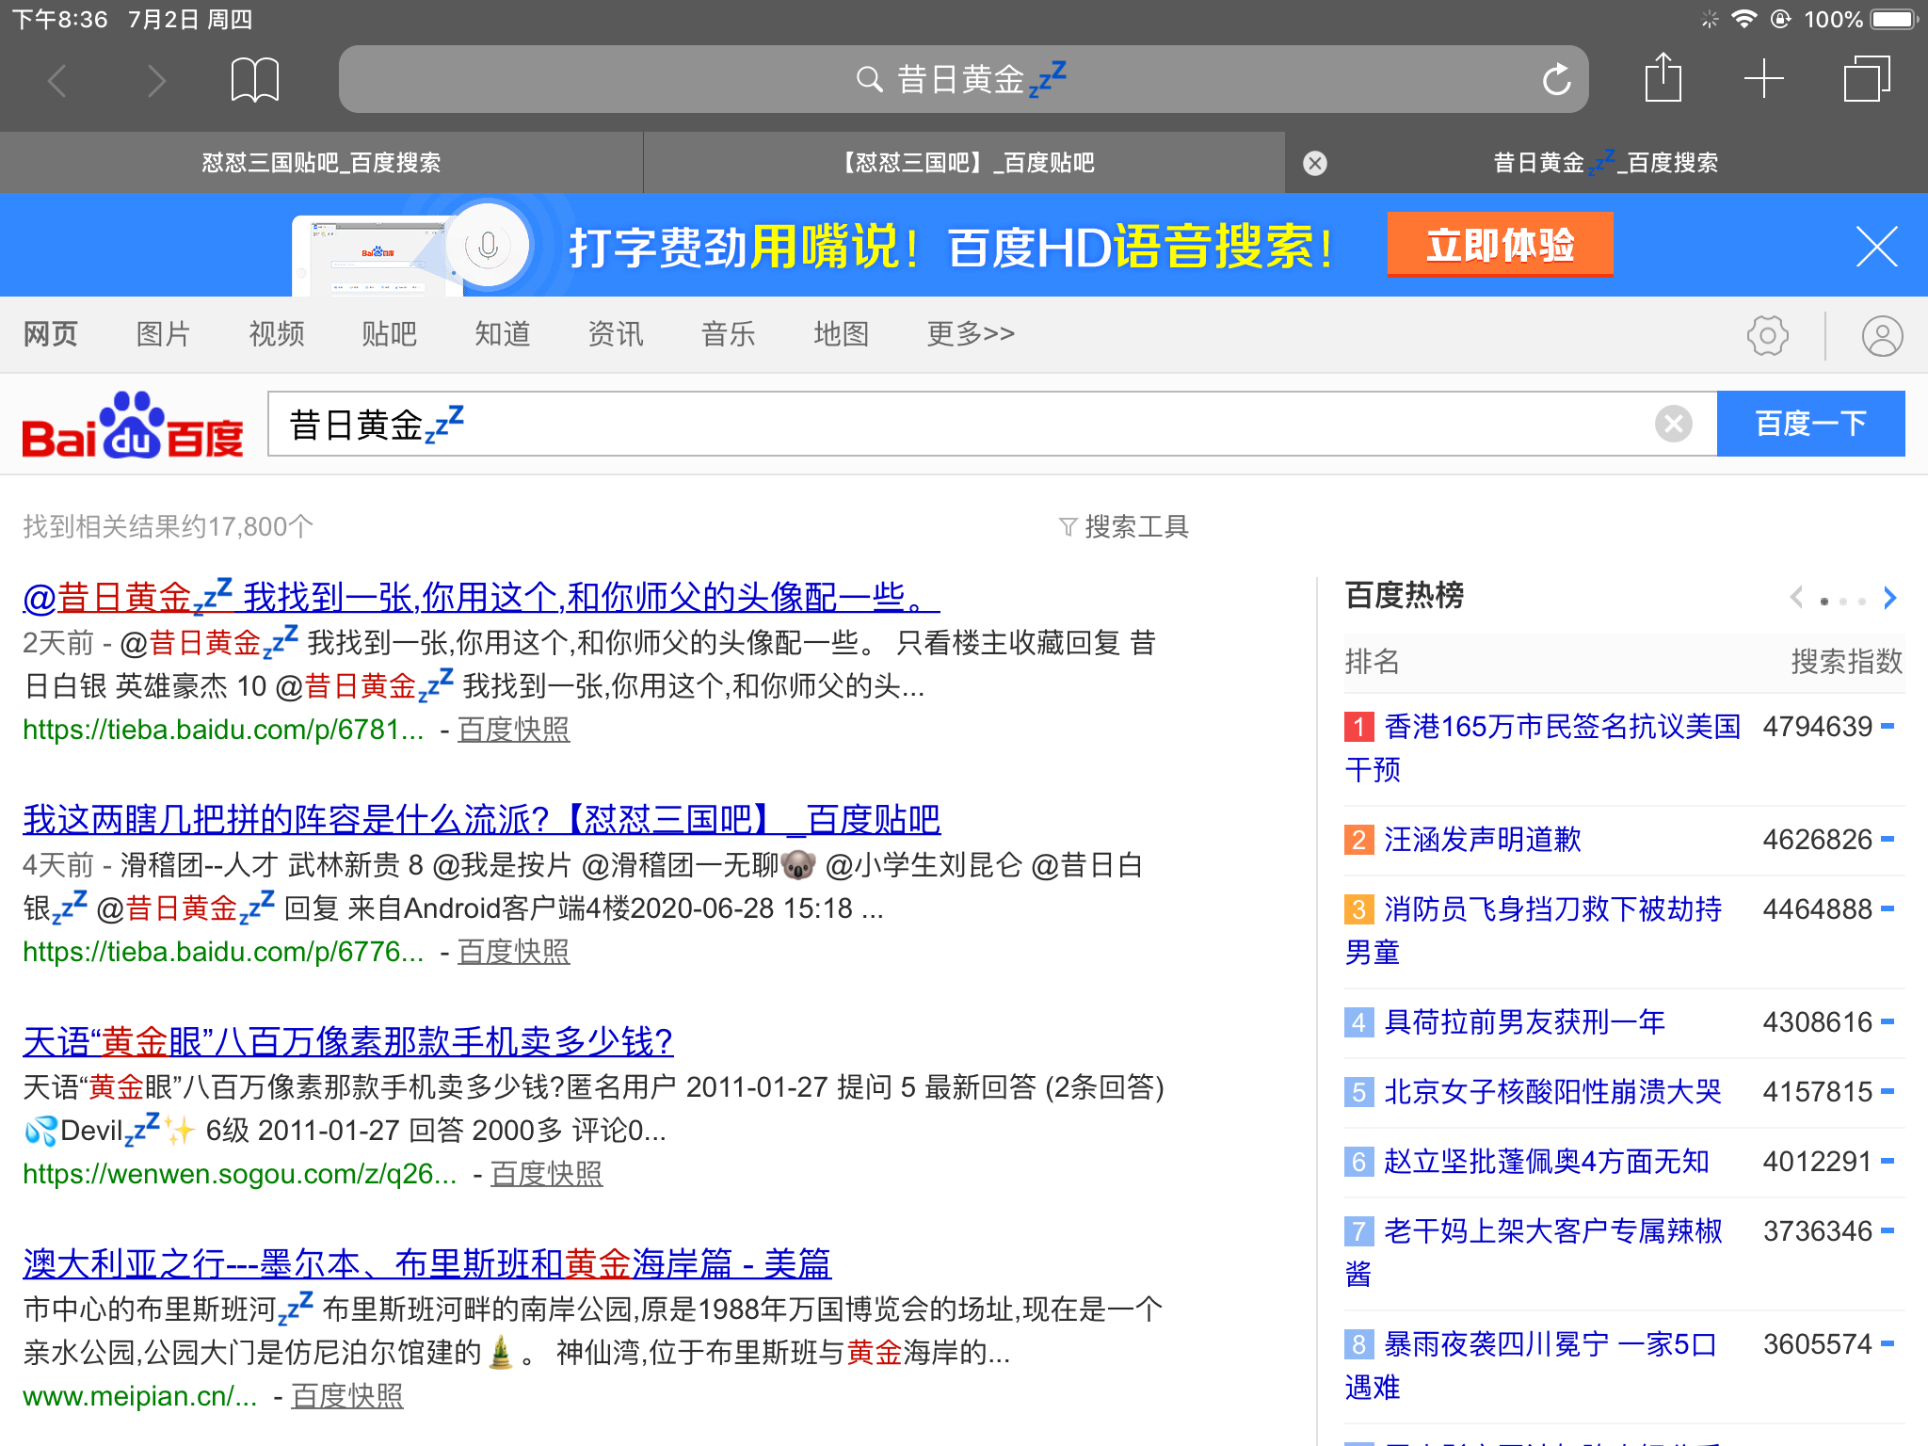
Task: Open hot topic 汪涵发声明道歉
Action: pyautogui.click(x=1482, y=839)
